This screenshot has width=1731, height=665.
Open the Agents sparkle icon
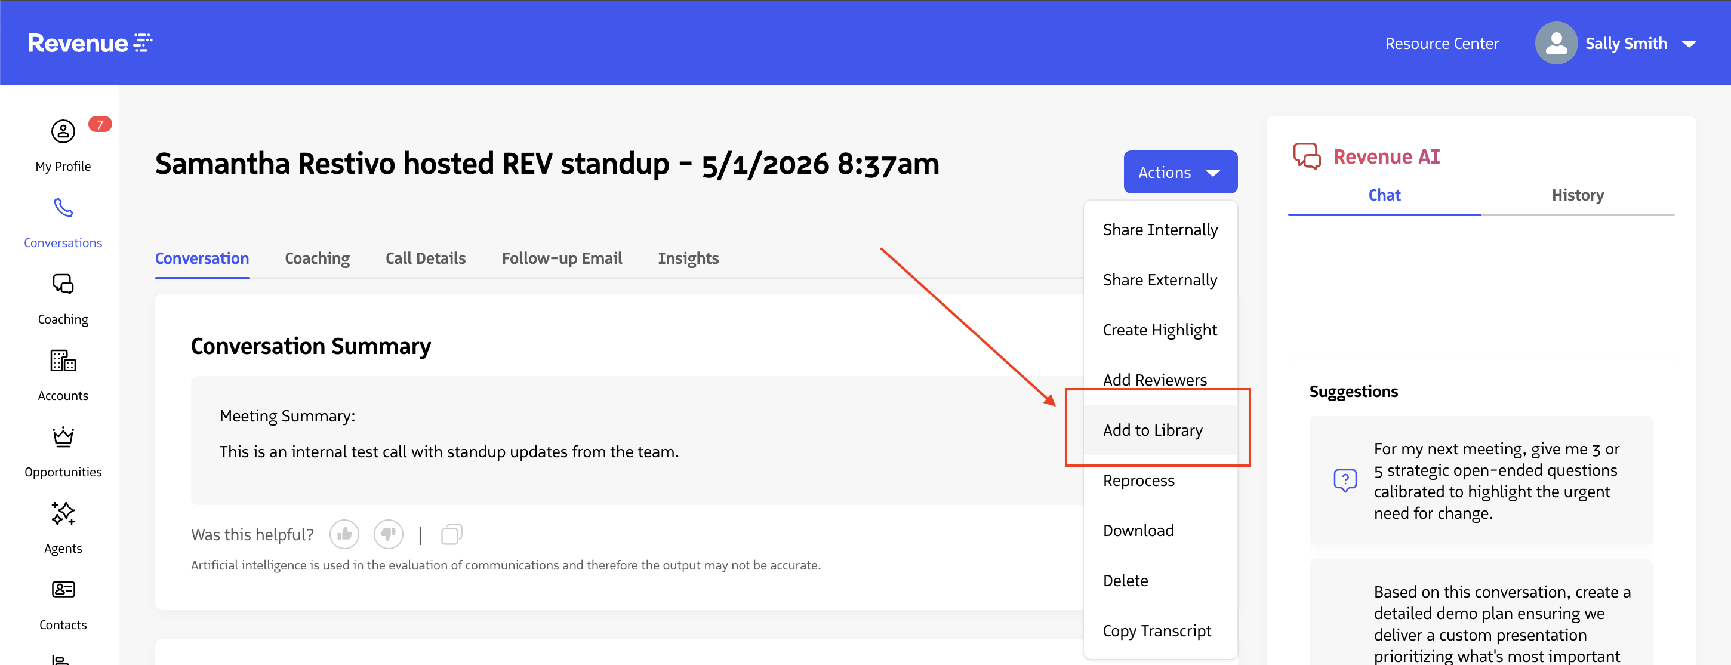[x=63, y=513]
